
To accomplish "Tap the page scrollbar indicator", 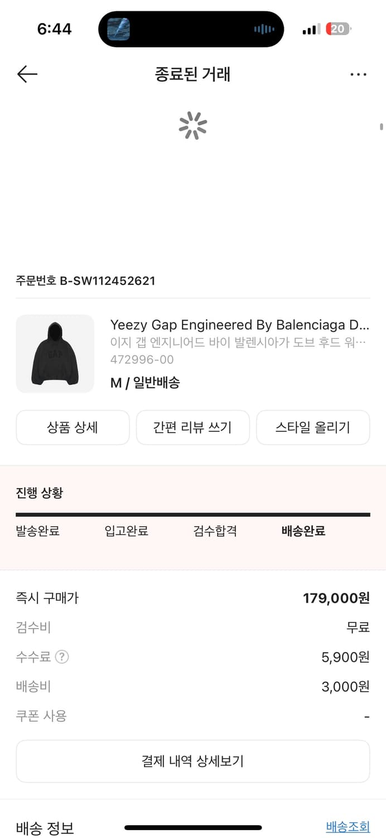I will click(x=382, y=127).
